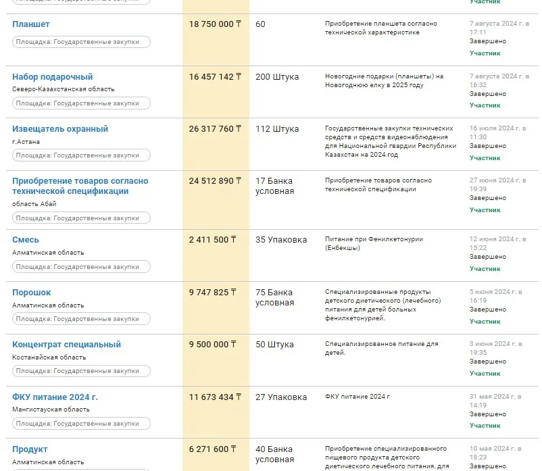Click the Участник status in Планшет row
Image resolution: width=542 pixels, height=471 pixels.
[485, 53]
